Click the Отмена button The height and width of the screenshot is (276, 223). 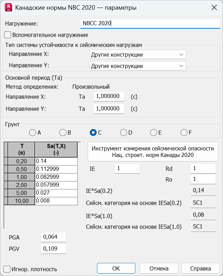tap(159, 268)
